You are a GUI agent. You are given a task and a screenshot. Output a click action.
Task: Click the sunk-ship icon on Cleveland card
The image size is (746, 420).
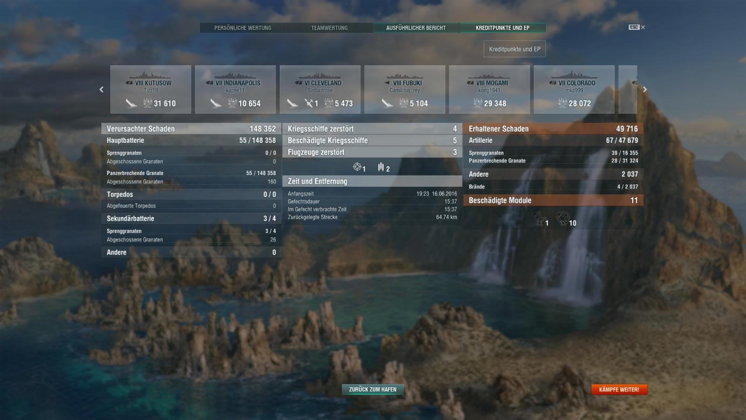click(x=292, y=103)
